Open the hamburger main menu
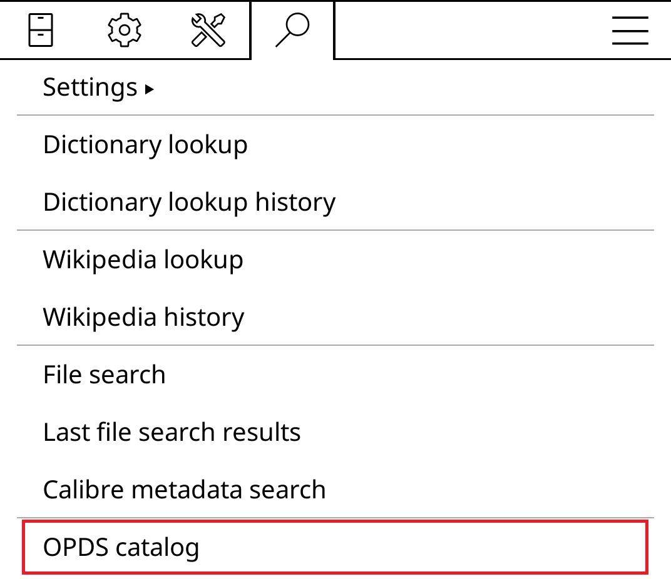Image resolution: width=671 pixels, height=579 pixels. pyautogui.click(x=630, y=30)
